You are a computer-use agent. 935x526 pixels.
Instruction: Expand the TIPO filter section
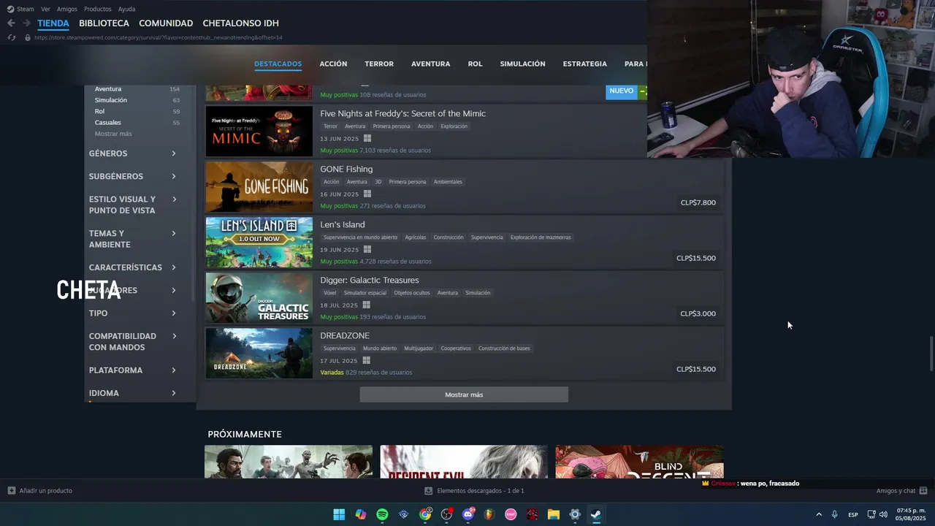coord(133,313)
